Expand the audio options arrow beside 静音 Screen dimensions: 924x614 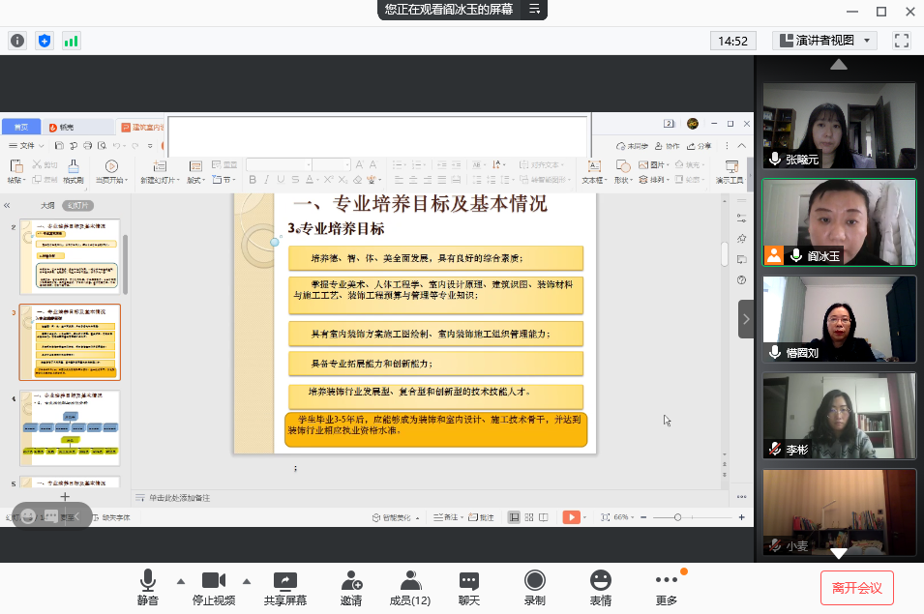[x=180, y=581]
